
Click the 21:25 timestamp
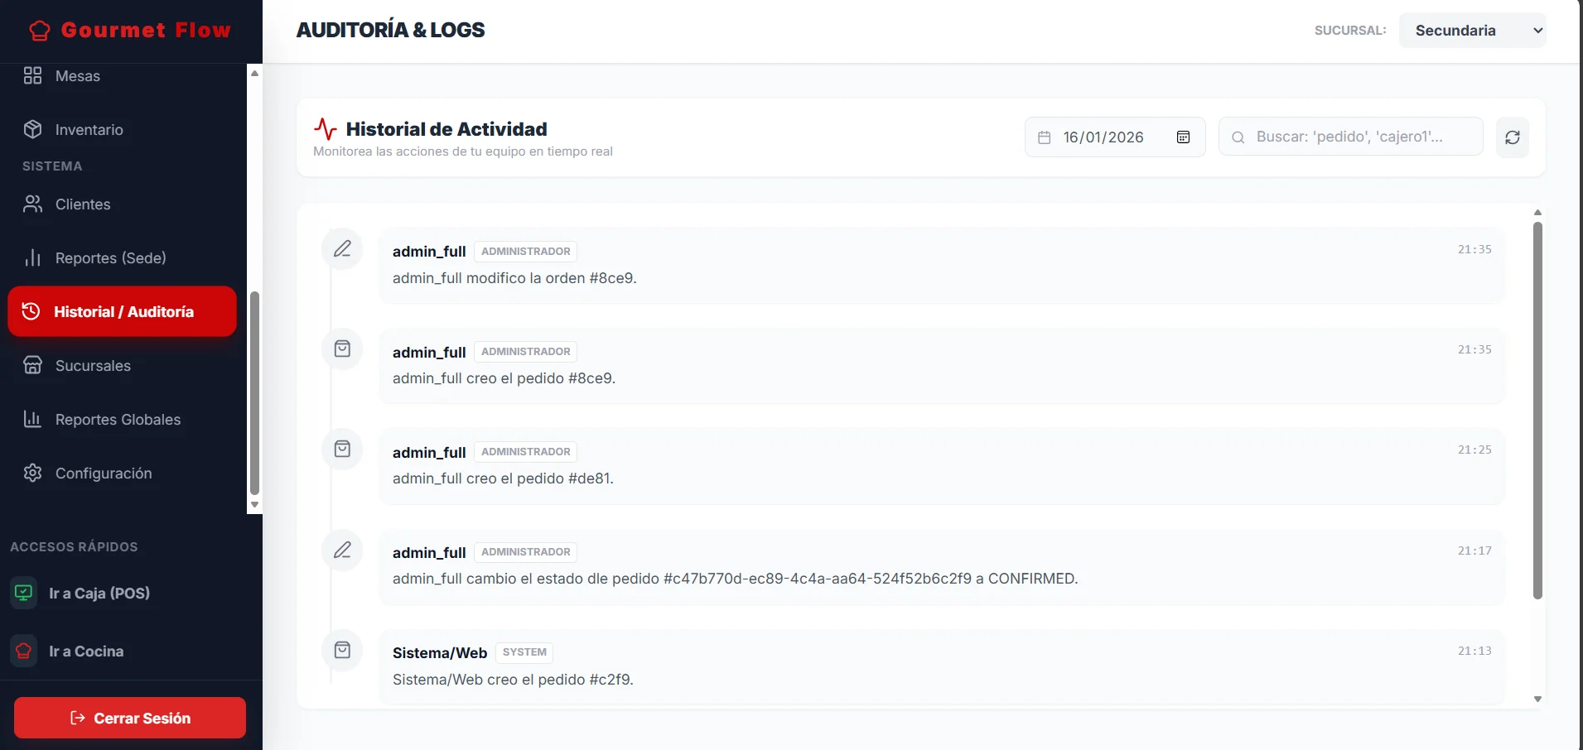click(1474, 450)
